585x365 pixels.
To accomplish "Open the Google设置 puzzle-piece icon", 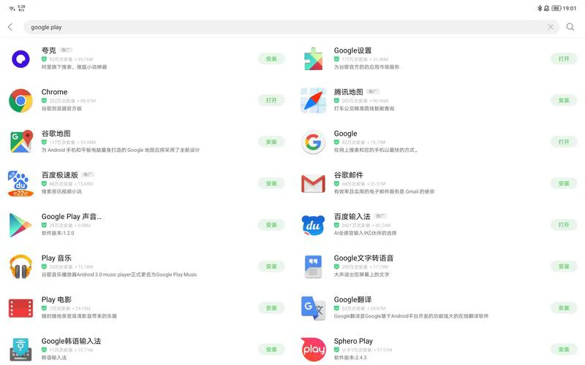I will point(313,59).
